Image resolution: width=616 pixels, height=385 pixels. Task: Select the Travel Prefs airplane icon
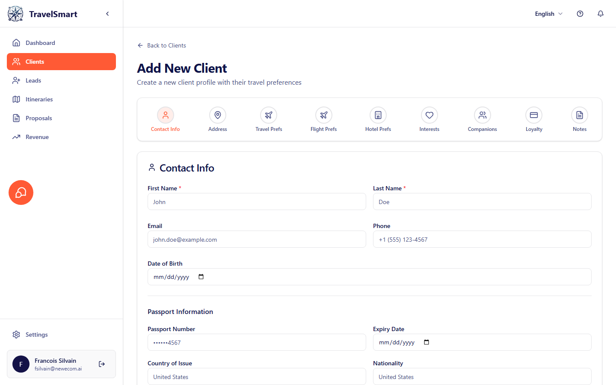click(269, 115)
